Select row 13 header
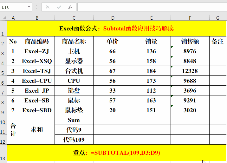The height and width of the screenshot is (163, 227). (x=3, y=153)
